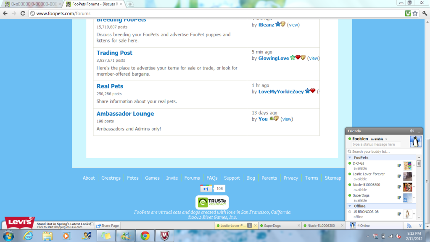Close the Lostie-Lover-F chat tab
This screenshot has height=242, width=430.
[x=255, y=226]
